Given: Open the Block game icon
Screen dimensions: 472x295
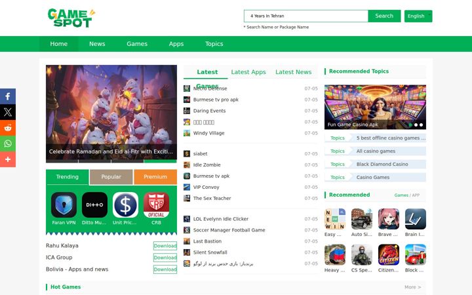Looking at the screenshot, I should pyautogui.click(x=416, y=254).
